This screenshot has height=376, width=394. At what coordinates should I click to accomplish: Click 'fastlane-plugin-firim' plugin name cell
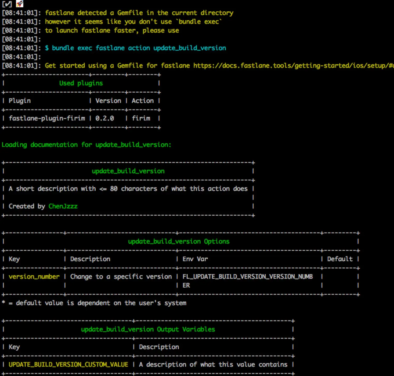pos(47,118)
